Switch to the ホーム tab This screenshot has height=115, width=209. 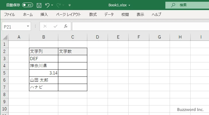28,14
